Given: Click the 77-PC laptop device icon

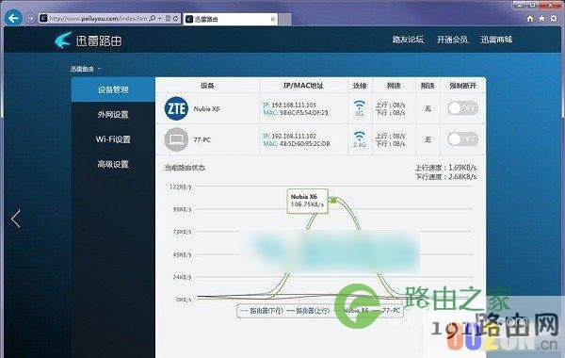Looking at the screenshot, I should point(176,139).
